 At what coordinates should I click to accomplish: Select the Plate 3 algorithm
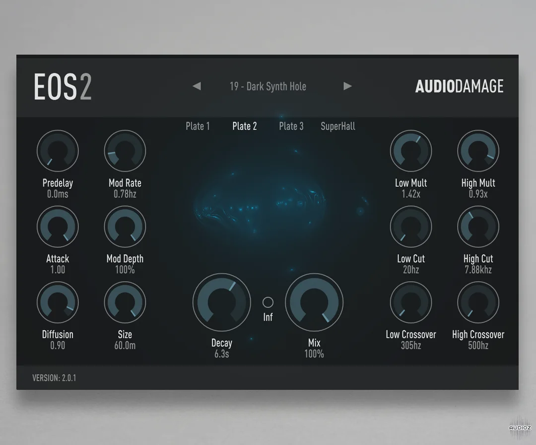[x=291, y=126]
